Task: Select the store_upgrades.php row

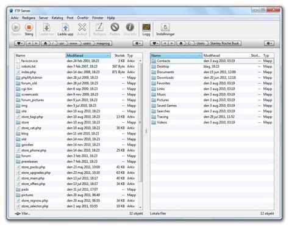Action: coord(76,172)
